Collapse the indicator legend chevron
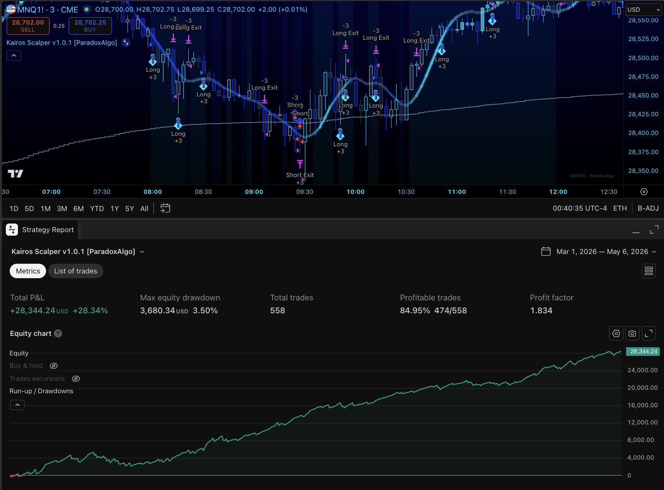Image resolution: width=664 pixels, height=490 pixels. coord(14,55)
